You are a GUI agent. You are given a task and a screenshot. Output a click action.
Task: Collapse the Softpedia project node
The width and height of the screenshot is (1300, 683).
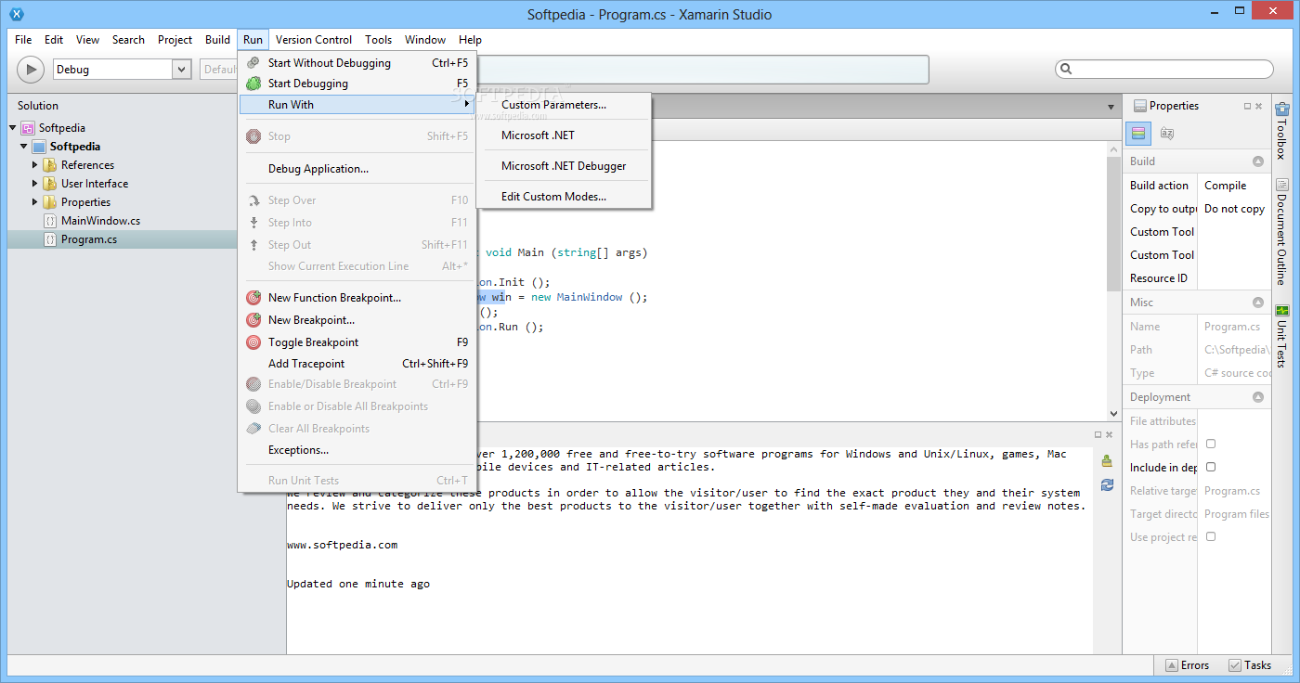point(24,147)
